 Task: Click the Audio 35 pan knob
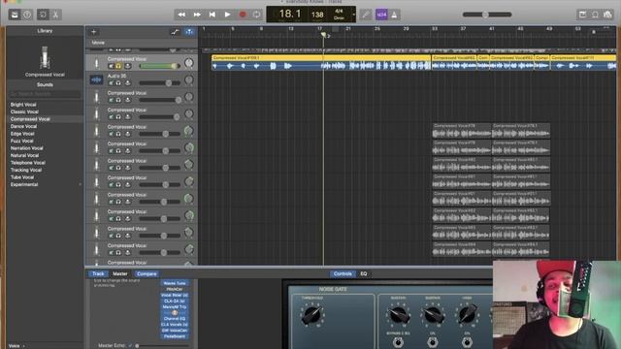[189, 79]
